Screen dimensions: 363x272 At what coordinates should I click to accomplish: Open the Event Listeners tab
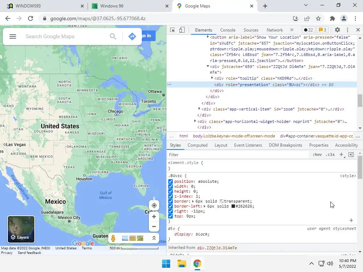tap(248, 145)
